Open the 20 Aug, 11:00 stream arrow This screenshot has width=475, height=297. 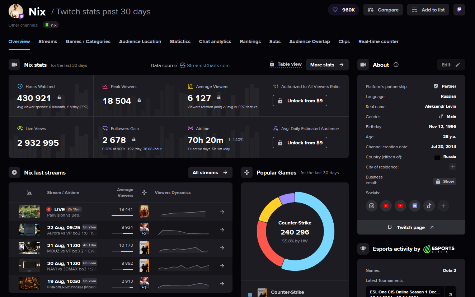(x=222, y=266)
